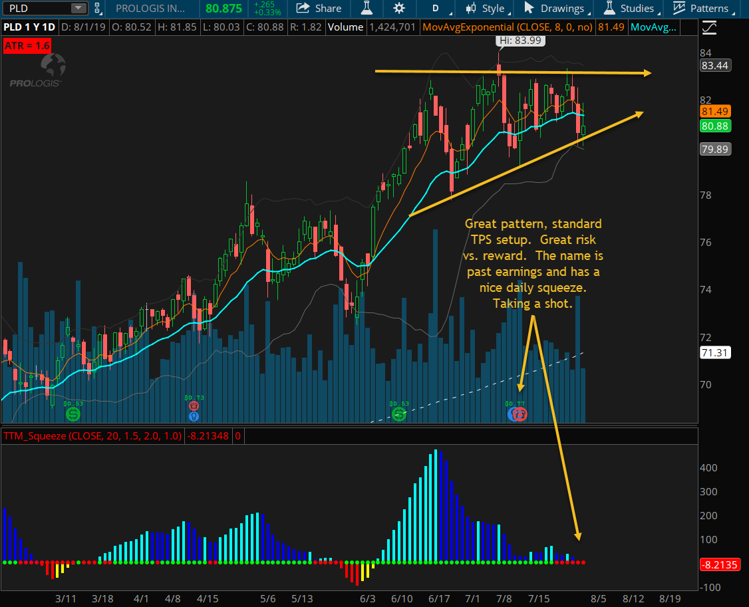Viewport: 749px width, 607px height.
Task: Click the $0.73 earnings estimate text
Action: tap(194, 398)
